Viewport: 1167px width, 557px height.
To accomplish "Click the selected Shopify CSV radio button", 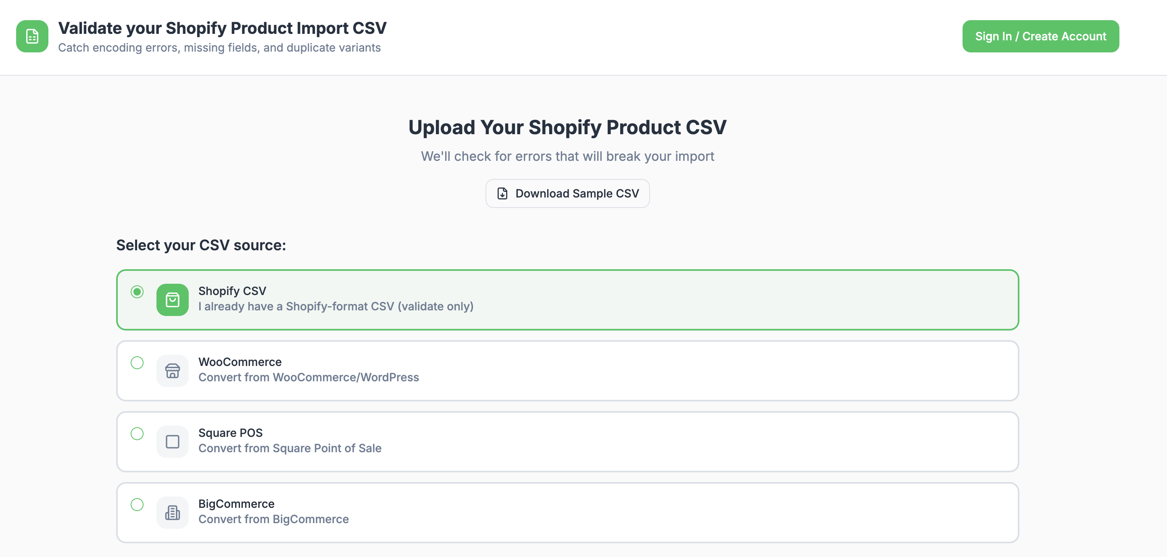I will click(x=137, y=292).
